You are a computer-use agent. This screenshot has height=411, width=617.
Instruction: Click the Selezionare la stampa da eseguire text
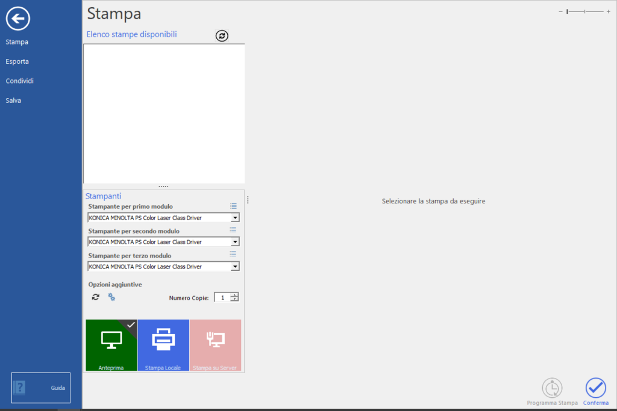[x=434, y=201]
